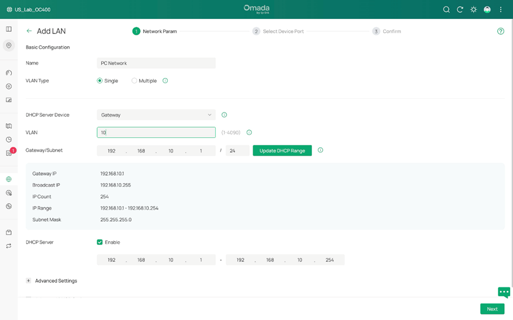Open the more options kebab menu
513x320 pixels.
click(501, 9)
